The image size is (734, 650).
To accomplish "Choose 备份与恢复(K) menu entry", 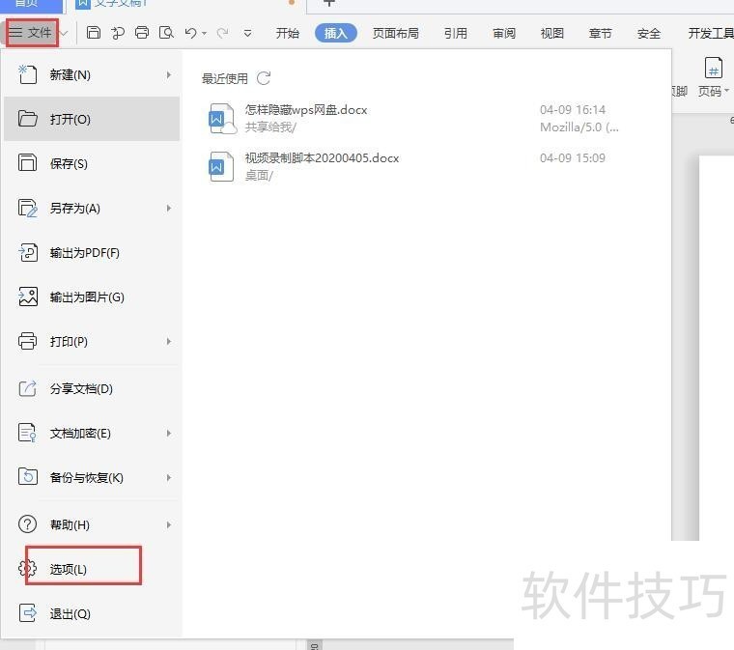I will coord(92,478).
